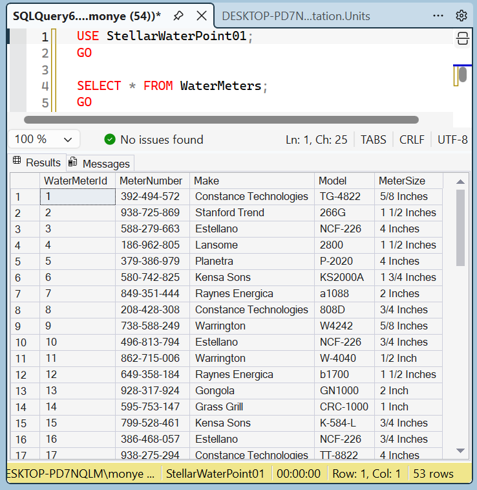The image size is (477, 490).
Task: Select cell TG-4822
Action: (344, 197)
